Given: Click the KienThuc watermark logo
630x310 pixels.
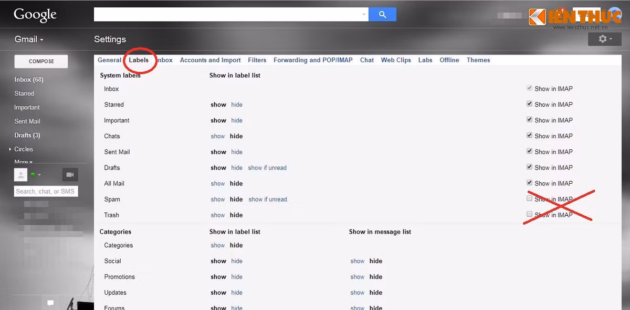Looking at the screenshot, I should [x=574, y=18].
